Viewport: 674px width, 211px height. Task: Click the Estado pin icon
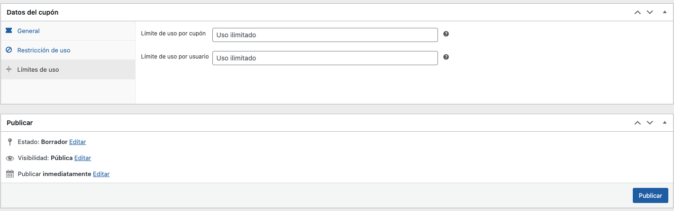(9, 142)
